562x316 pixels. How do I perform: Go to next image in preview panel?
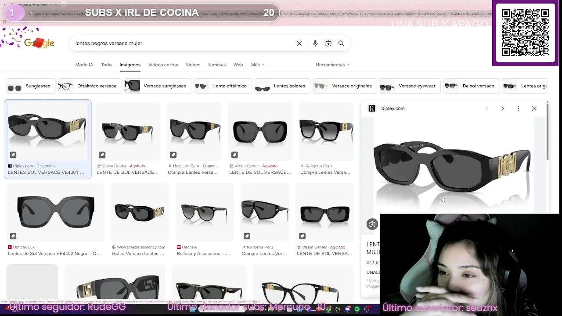coord(503,108)
